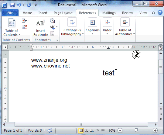Customize the Quick Access Toolbar
164x135 pixels.
[x=36, y=5]
